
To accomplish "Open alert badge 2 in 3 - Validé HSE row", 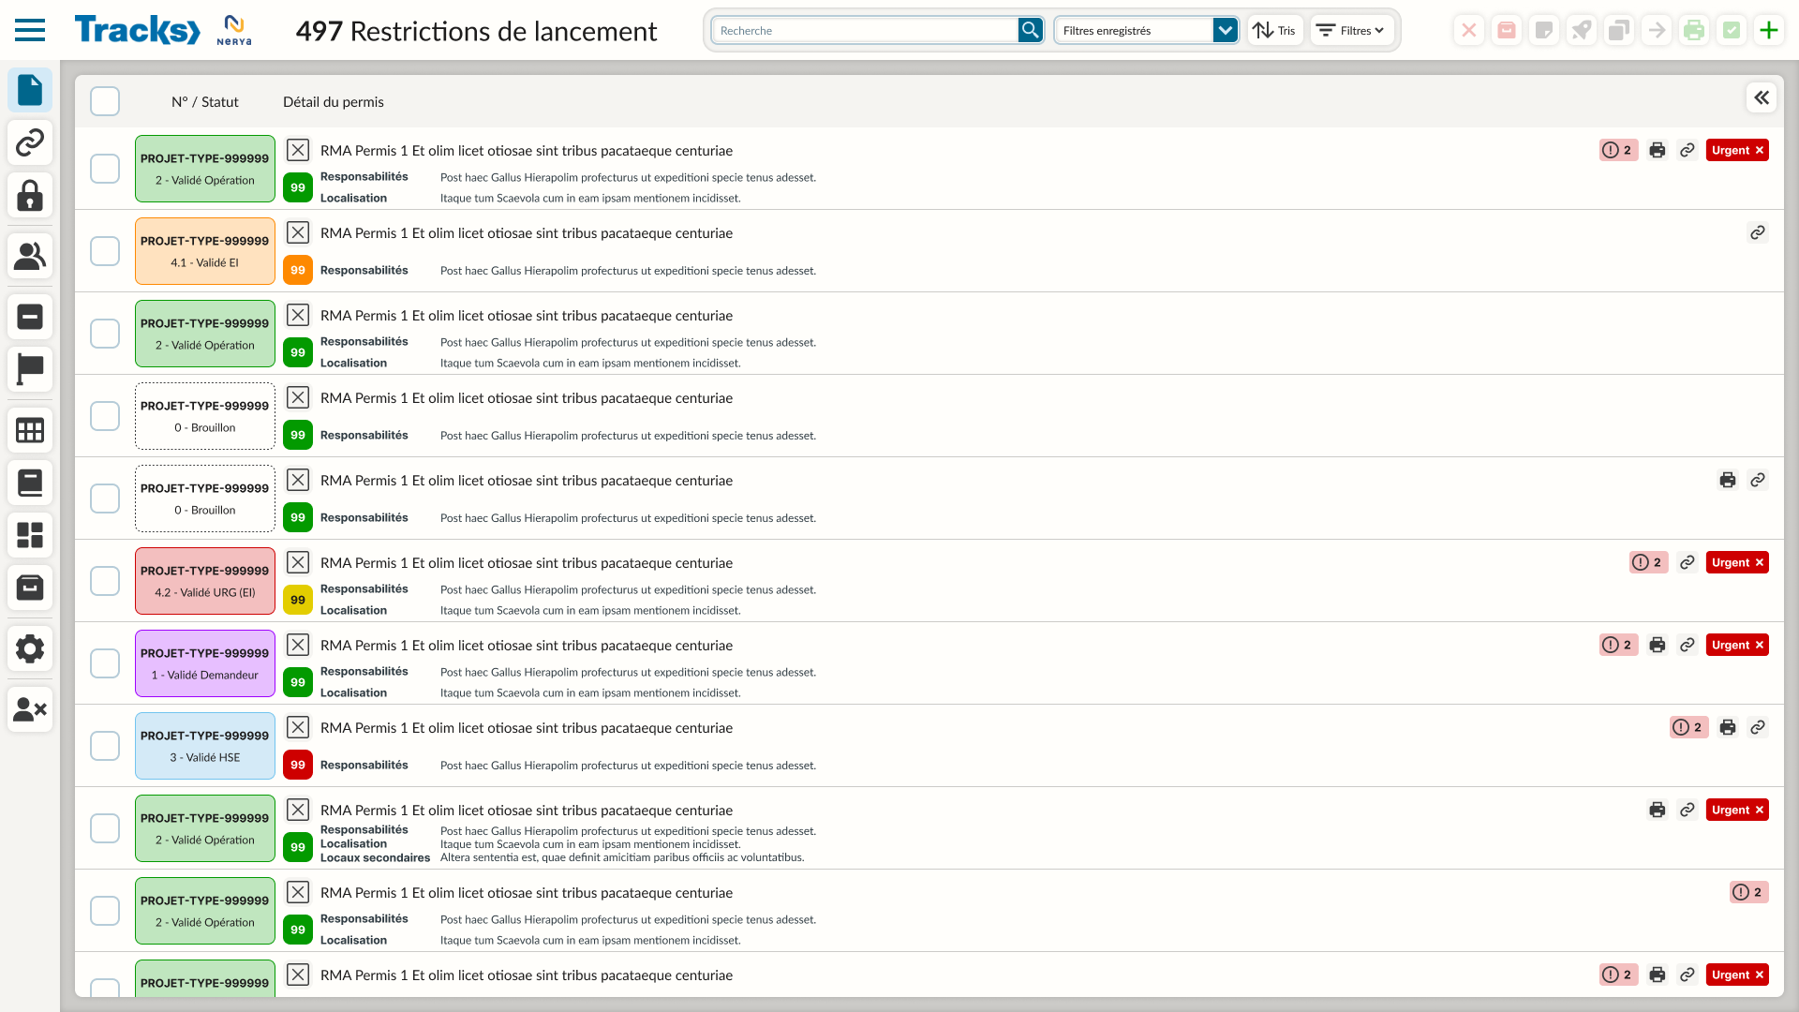I will pyautogui.click(x=1689, y=727).
